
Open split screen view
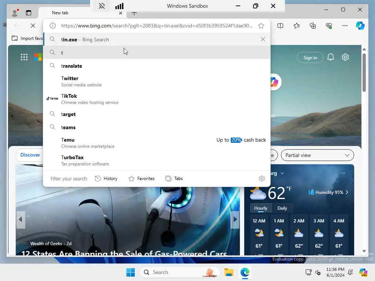click(x=280, y=26)
